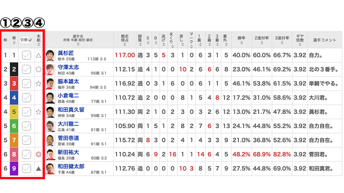Screen dimensions: 344x193
Task: Check the checkbox for car number 4
Action: pos(27,97)
